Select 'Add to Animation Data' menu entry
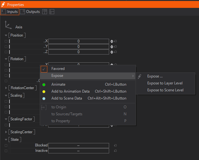Screen dimensions: 199x160 pos(70,91)
